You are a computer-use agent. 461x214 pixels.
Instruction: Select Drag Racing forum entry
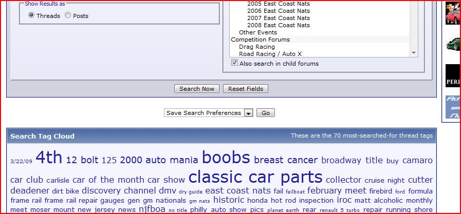[x=256, y=47]
